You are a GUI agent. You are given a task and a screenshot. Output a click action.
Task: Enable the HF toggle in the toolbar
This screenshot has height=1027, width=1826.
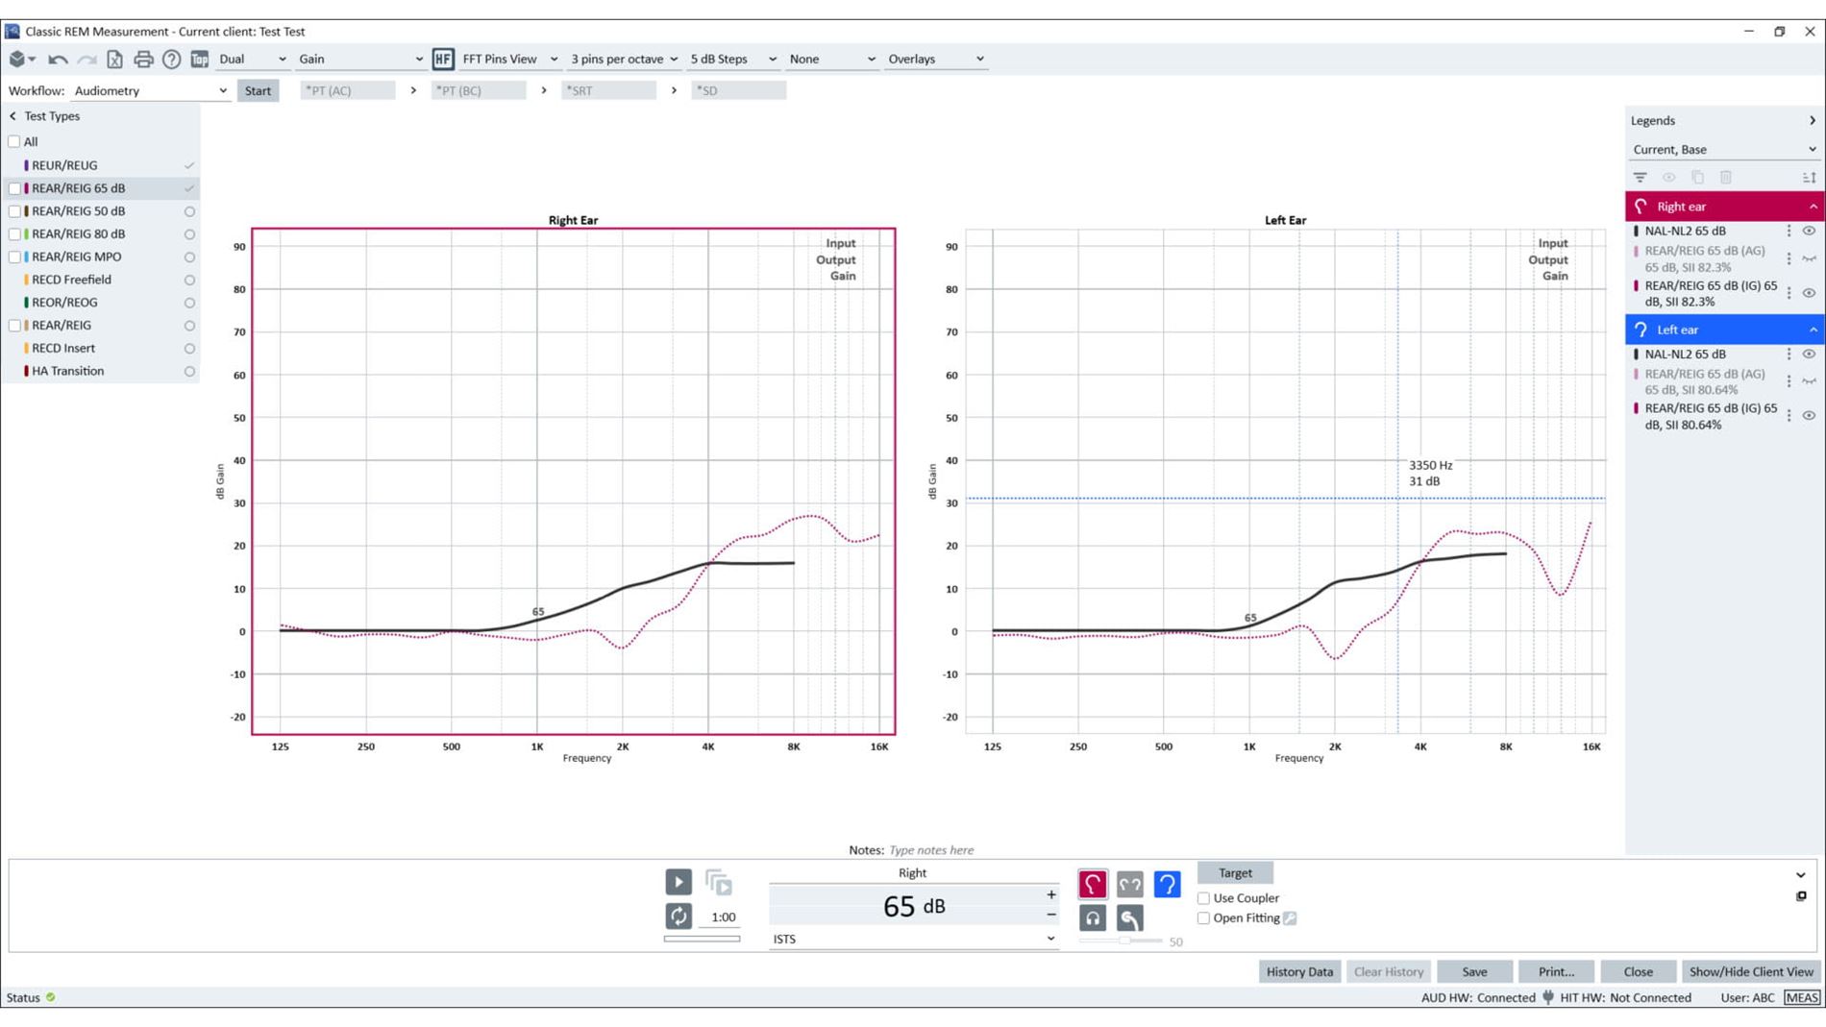click(x=443, y=59)
